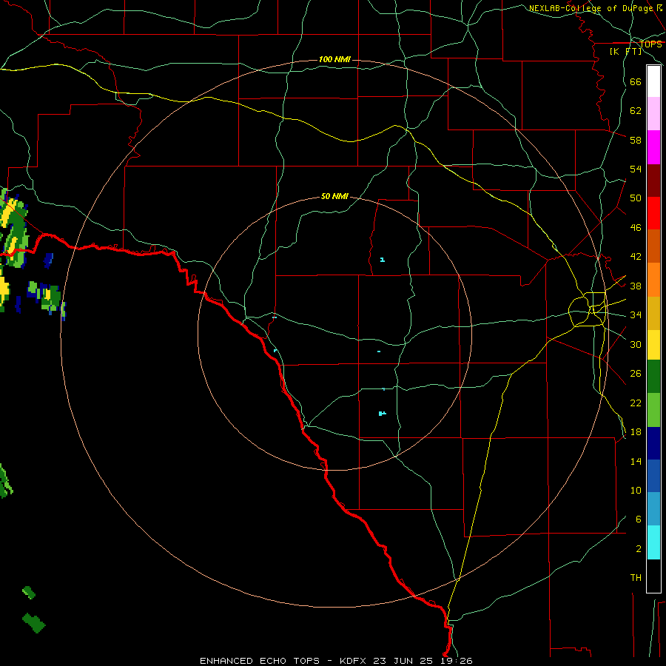Screen dimensions: 666x666
Task: Click the black threshold swatch beside 2
Action: pos(653,576)
